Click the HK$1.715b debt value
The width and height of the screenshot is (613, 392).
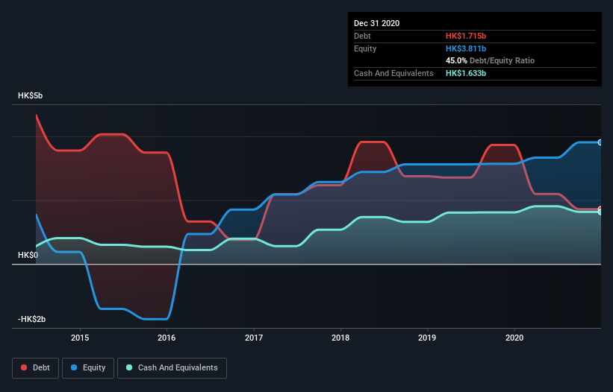[x=466, y=36]
